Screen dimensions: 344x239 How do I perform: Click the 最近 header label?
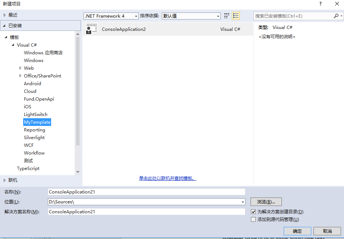(13, 15)
